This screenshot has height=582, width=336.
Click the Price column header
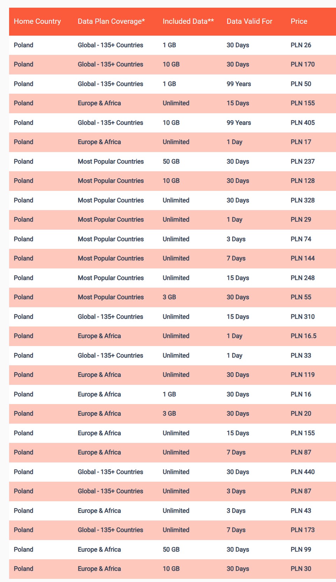click(x=299, y=21)
